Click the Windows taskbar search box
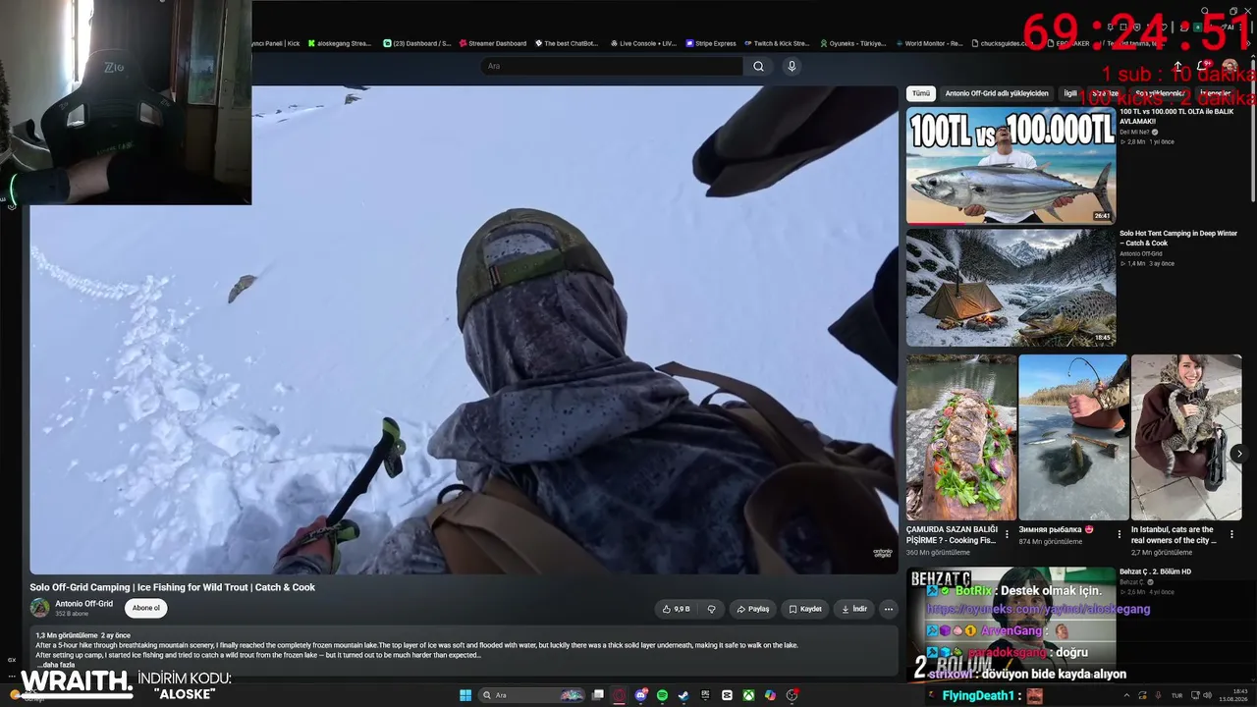The height and width of the screenshot is (707, 1257). 529,695
